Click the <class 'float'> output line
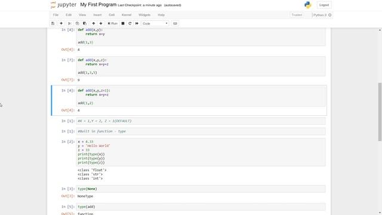Screen dimensions: 382x215 pos(92,170)
